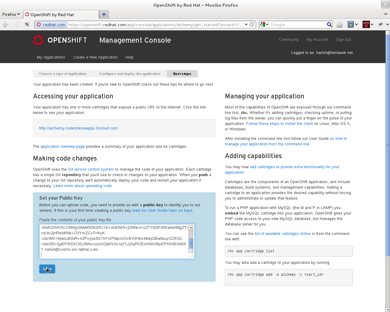Viewport: 390px width, 312px height.
Task: Close the Firefox window
Action: tap(385, 4)
